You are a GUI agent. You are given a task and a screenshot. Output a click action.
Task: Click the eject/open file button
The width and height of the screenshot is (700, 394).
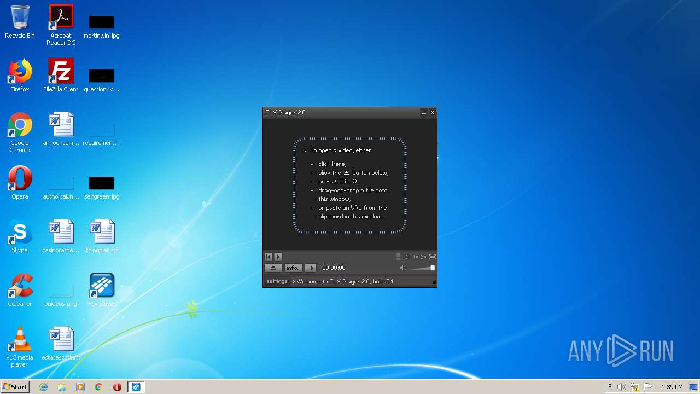pos(273,268)
